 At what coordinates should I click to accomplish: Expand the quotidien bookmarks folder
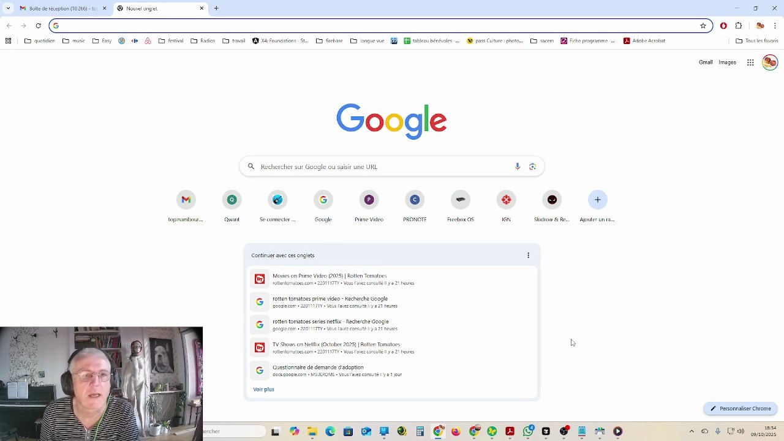click(x=40, y=41)
